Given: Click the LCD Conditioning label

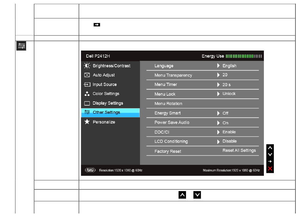Looking at the screenshot, I should pyautogui.click(x=171, y=141).
